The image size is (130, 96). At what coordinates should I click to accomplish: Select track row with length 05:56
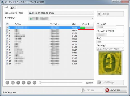pyautogui.click(x=50, y=61)
